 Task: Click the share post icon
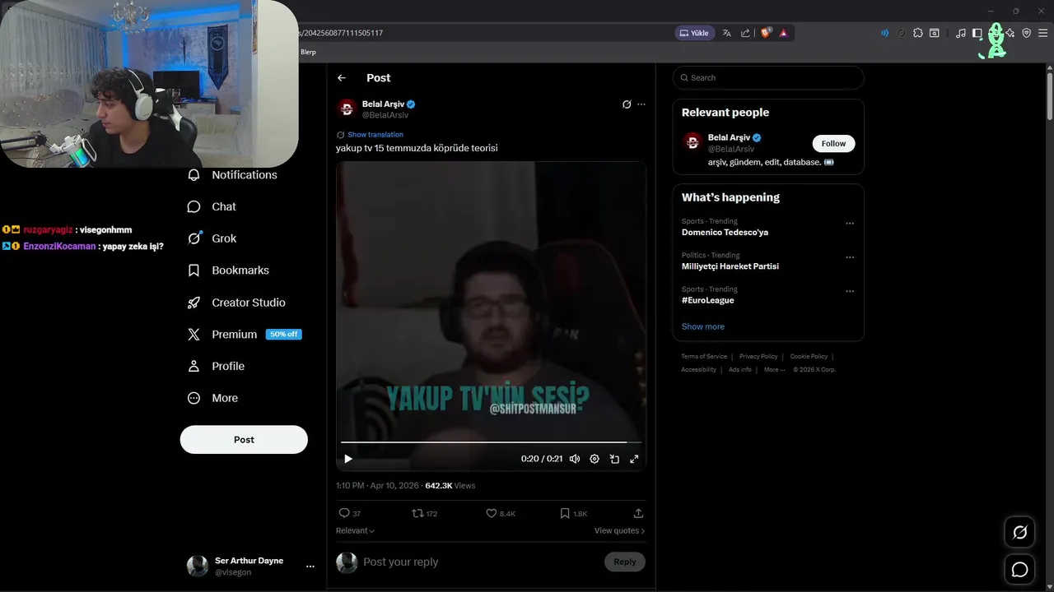[x=638, y=513]
